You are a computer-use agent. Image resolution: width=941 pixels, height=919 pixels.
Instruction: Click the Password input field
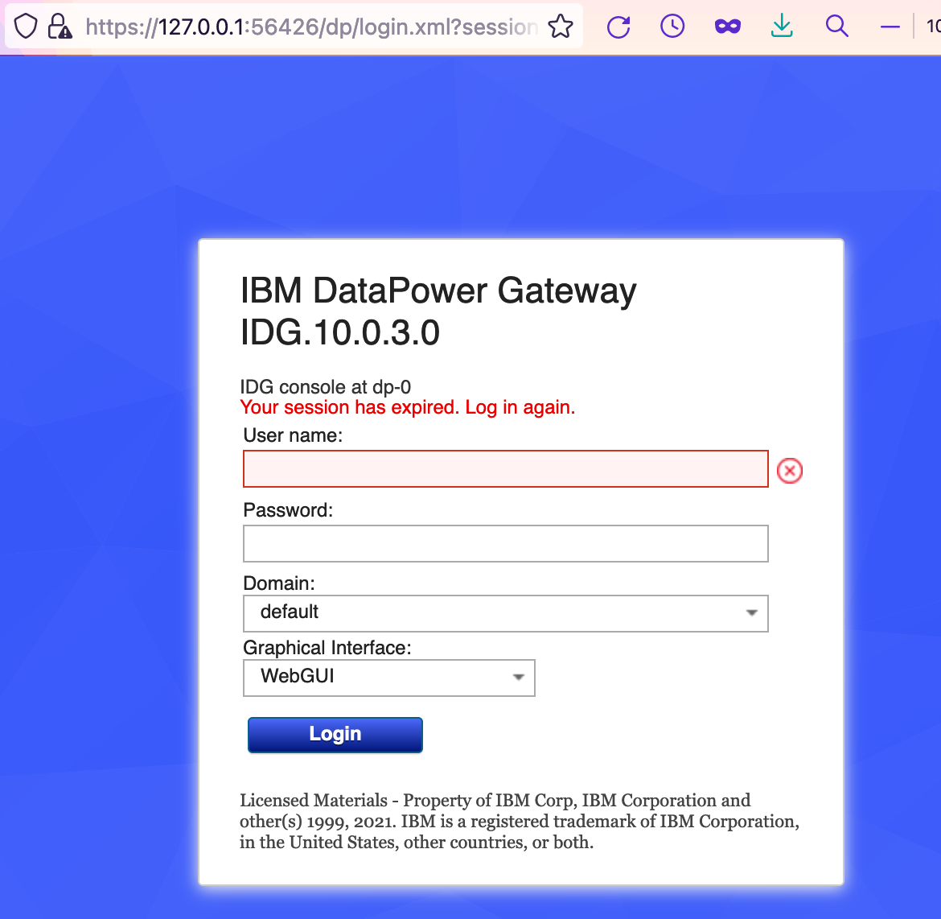(505, 543)
